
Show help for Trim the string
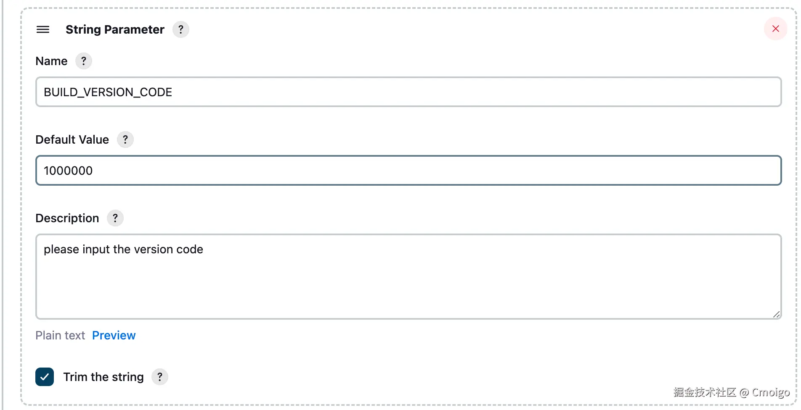[160, 377]
